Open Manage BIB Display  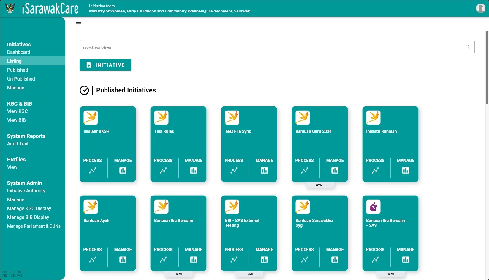pyautogui.click(x=28, y=217)
